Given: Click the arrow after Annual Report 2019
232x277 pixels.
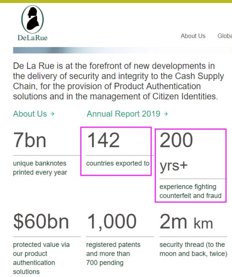Looking at the screenshot, I should (x=165, y=114).
